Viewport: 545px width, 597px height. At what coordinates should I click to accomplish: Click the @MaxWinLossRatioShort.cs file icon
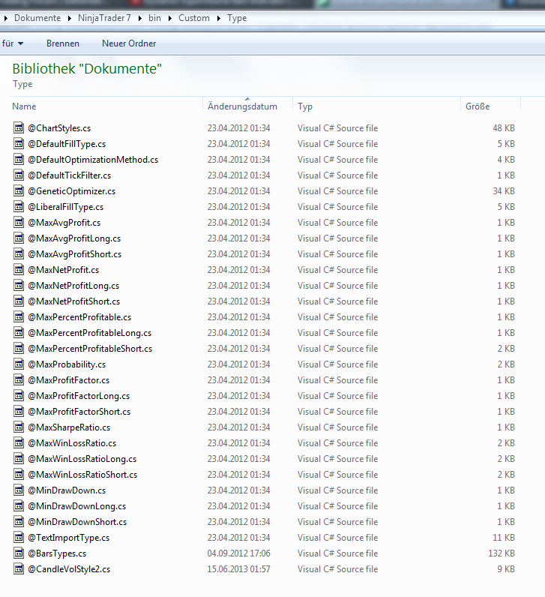click(x=19, y=475)
